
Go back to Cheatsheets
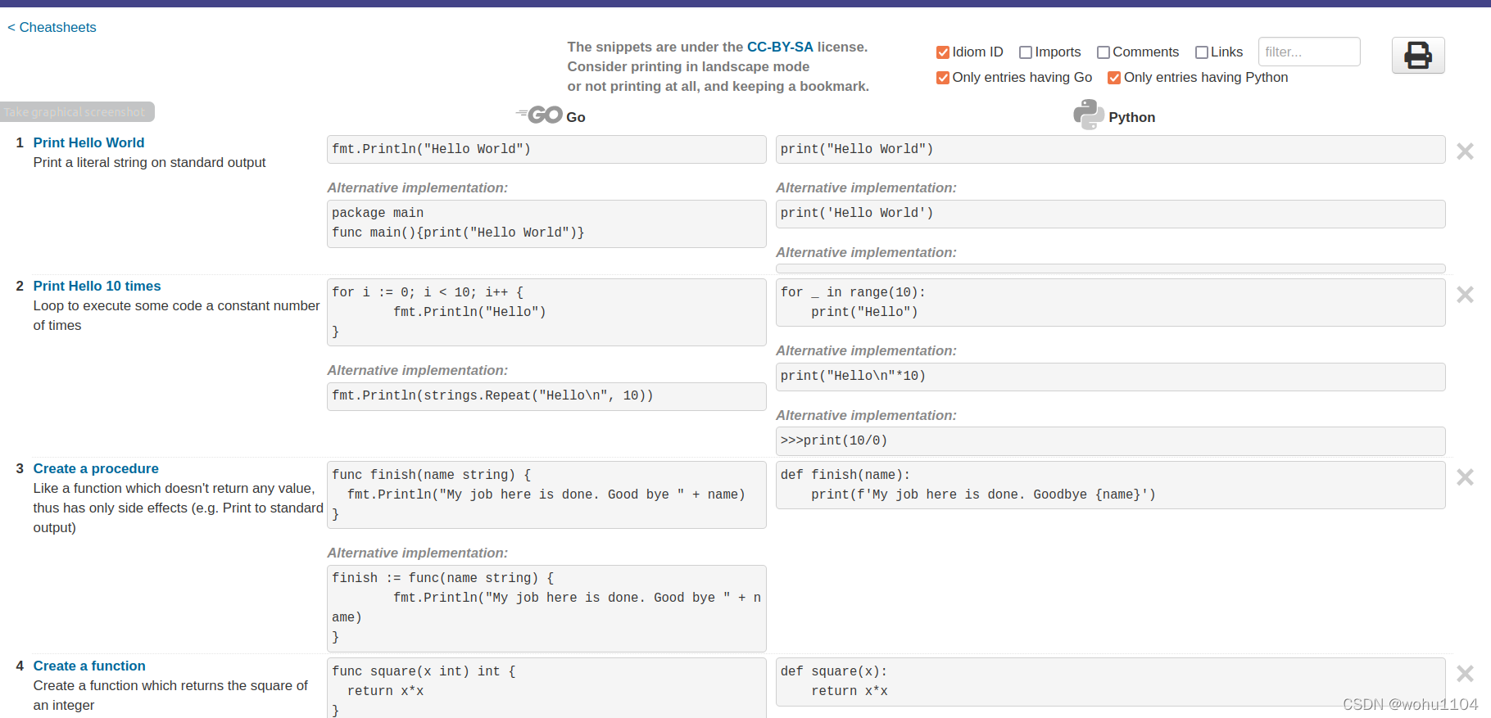click(x=52, y=27)
